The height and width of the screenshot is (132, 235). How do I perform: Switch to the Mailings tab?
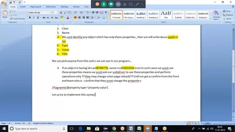(x=65, y=7)
